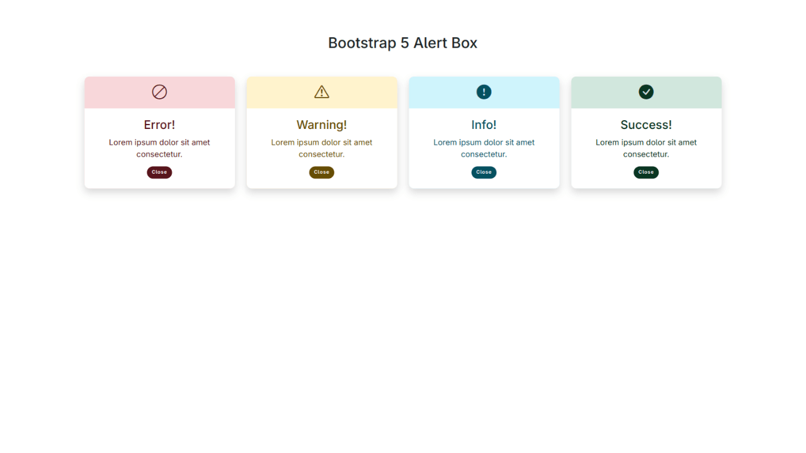Close the Warning alert

(x=322, y=172)
